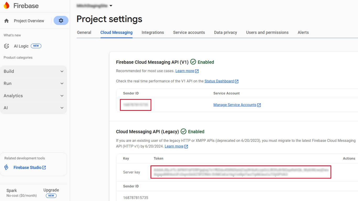Click the NEW badge under Upgrade
358x201 pixels.
pyautogui.click(x=51, y=196)
